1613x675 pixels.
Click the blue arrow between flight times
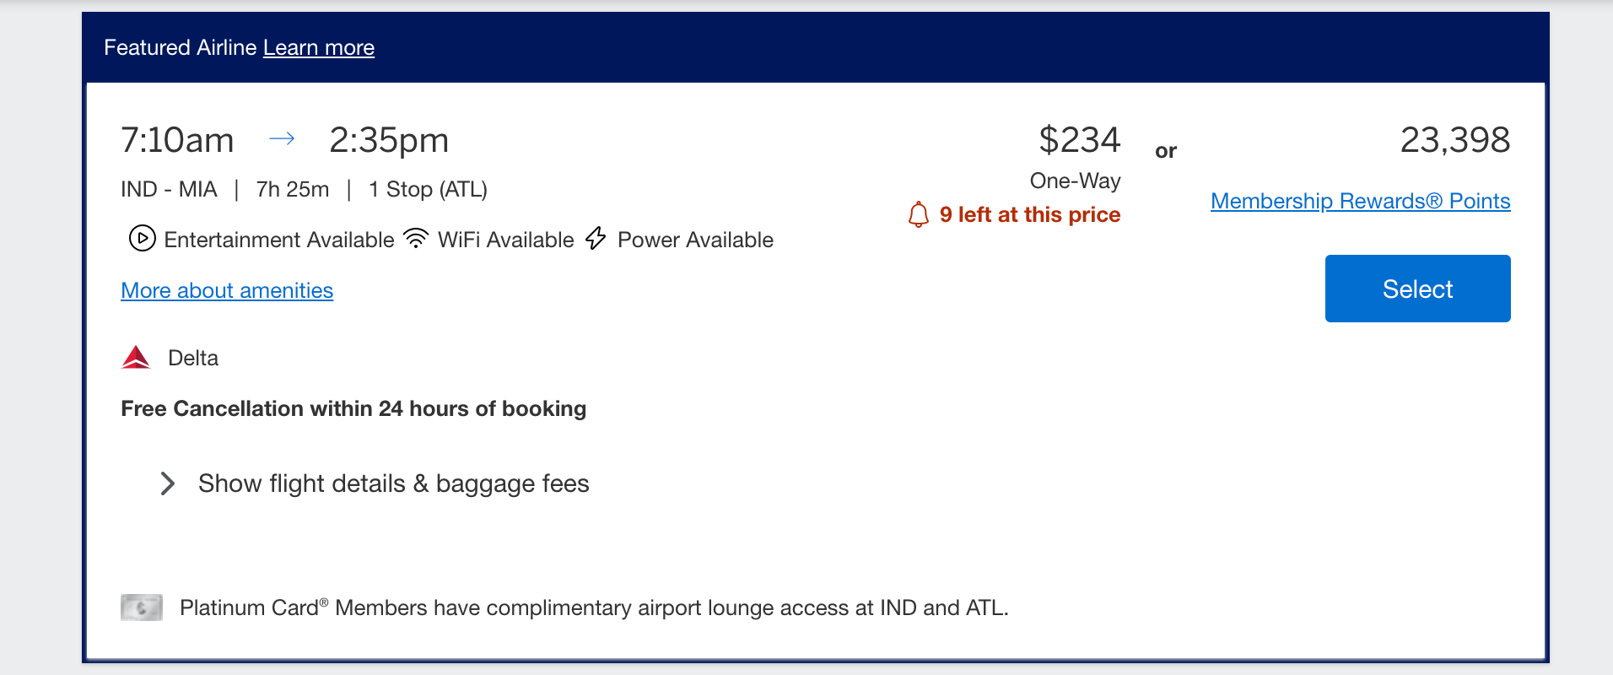pyautogui.click(x=283, y=139)
